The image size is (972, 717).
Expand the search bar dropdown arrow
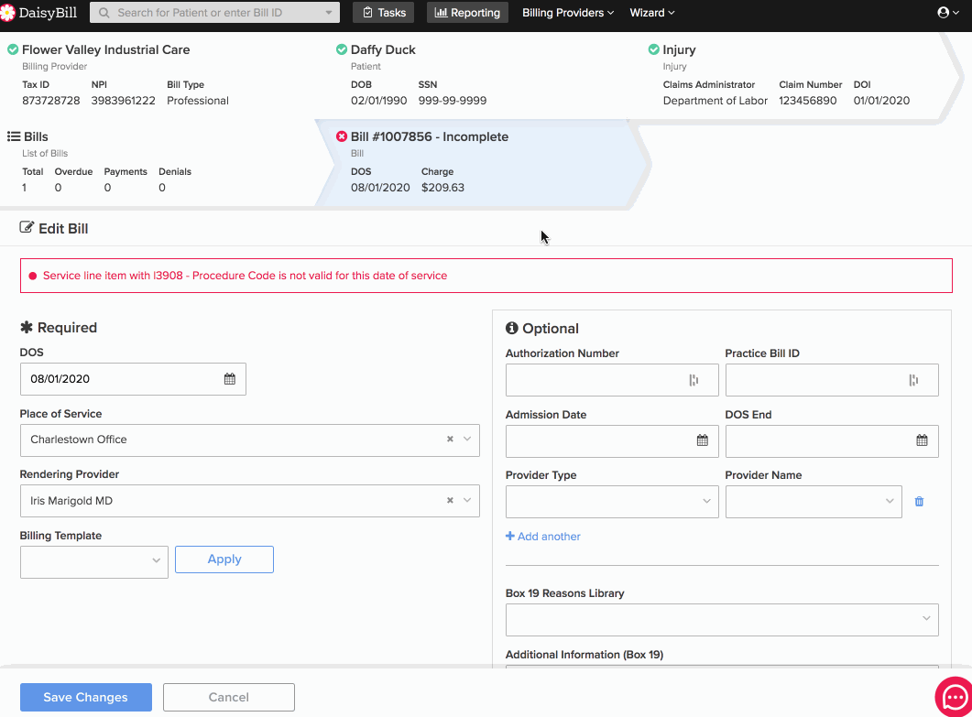click(329, 13)
